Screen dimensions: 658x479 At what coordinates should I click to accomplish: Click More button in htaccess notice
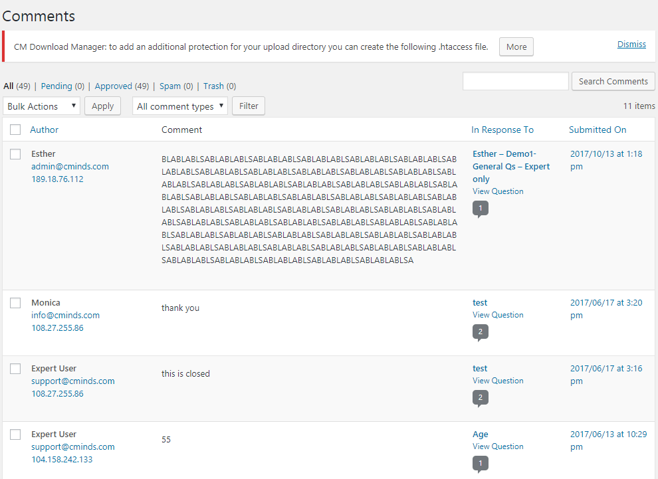pyautogui.click(x=516, y=47)
